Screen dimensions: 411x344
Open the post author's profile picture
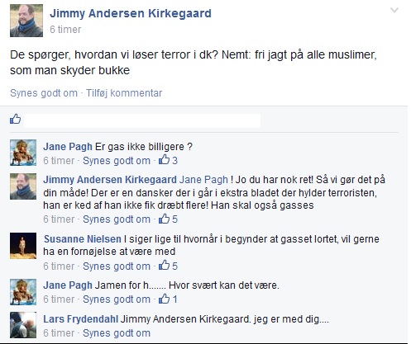[26, 21]
